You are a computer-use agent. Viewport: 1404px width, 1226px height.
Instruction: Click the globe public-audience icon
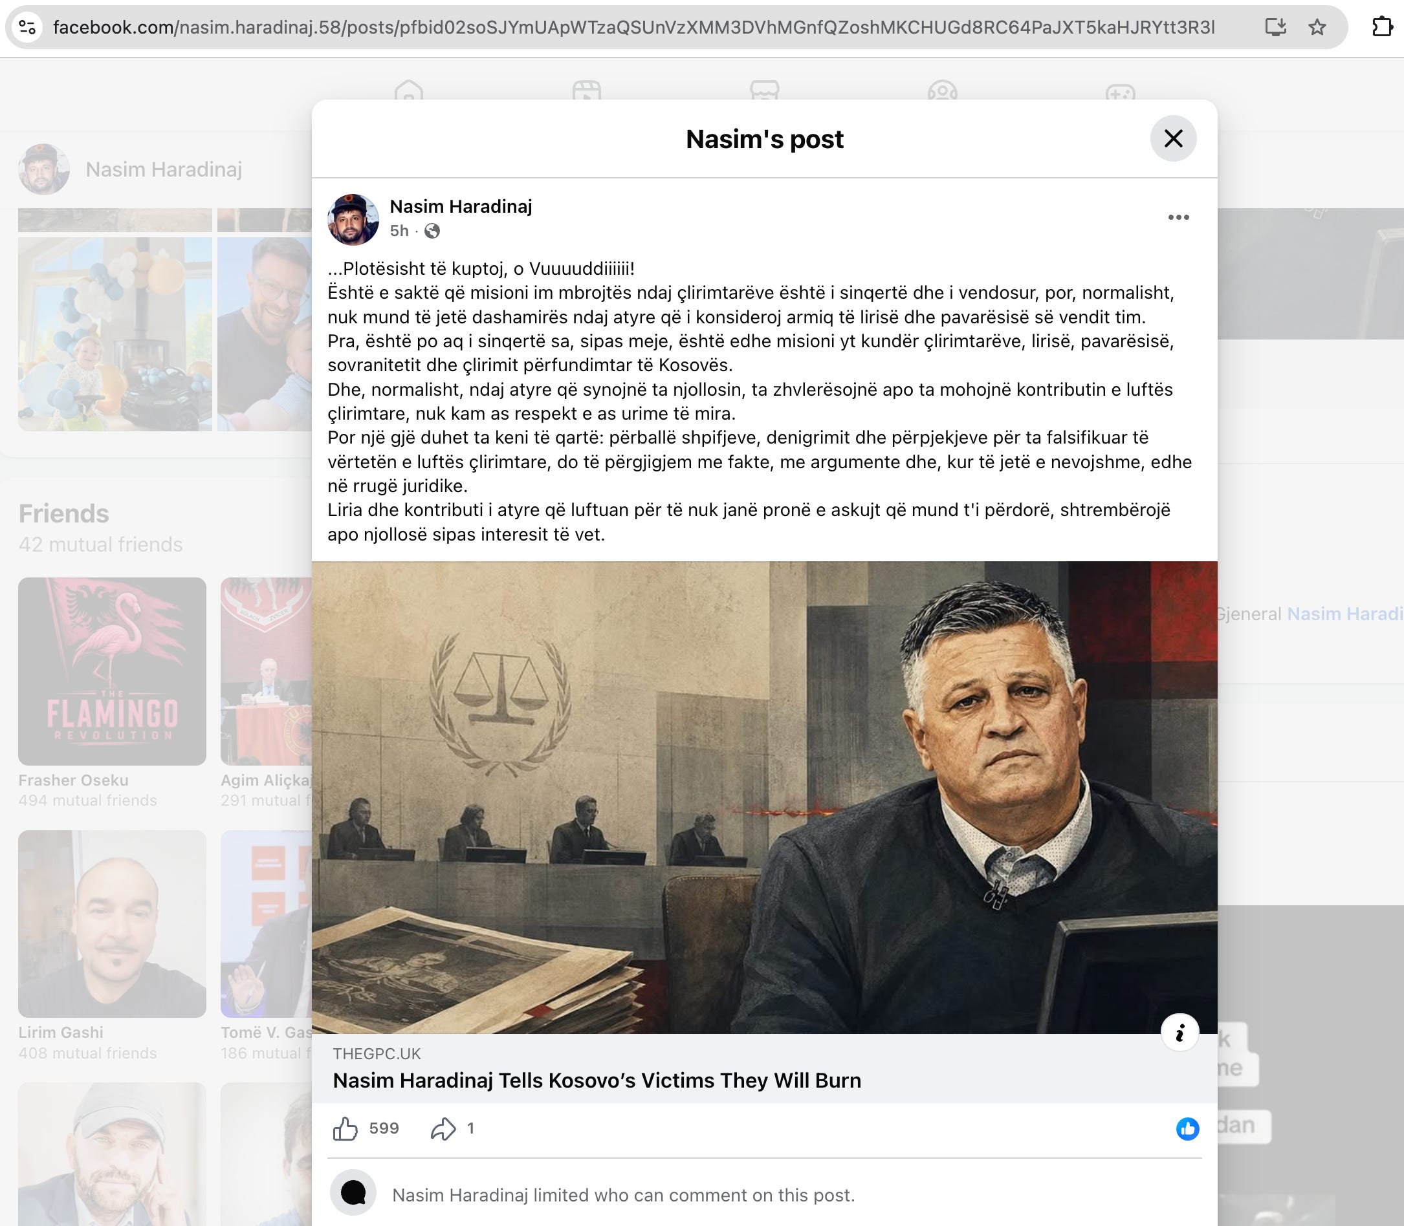[432, 231]
